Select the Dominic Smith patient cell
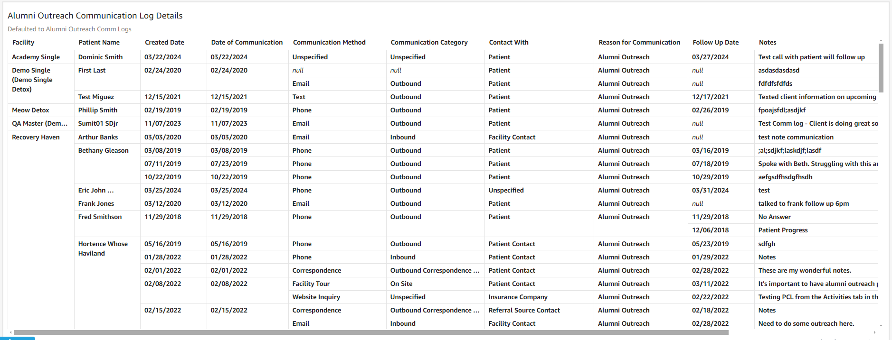892x340 pixels. (x=101, y=57)
